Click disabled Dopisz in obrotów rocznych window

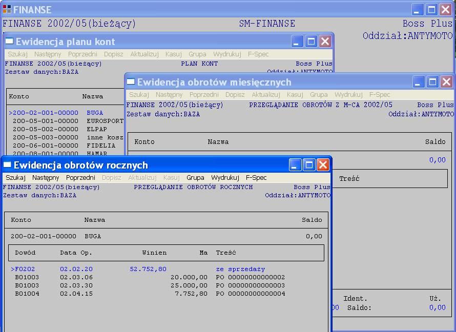coord(112,178)
